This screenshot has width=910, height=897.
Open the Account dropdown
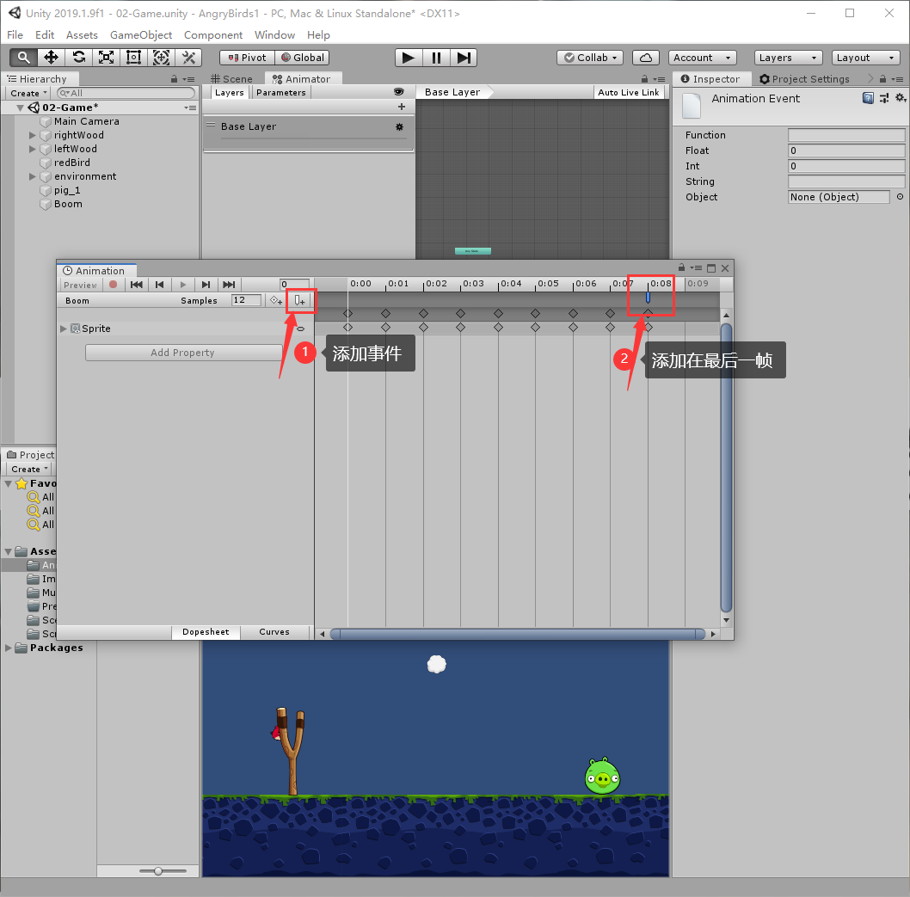(x=702, y=58)
